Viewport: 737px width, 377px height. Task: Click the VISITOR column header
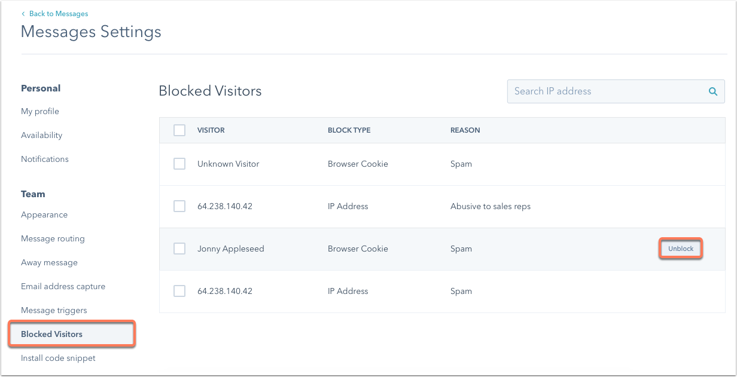[x=211, y=130]
